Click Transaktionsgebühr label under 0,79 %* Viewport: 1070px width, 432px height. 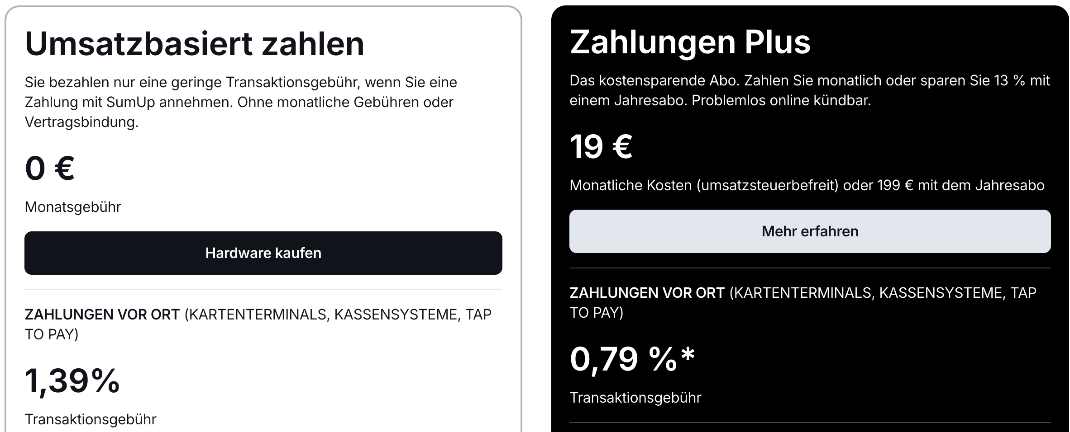coord(635,398)
